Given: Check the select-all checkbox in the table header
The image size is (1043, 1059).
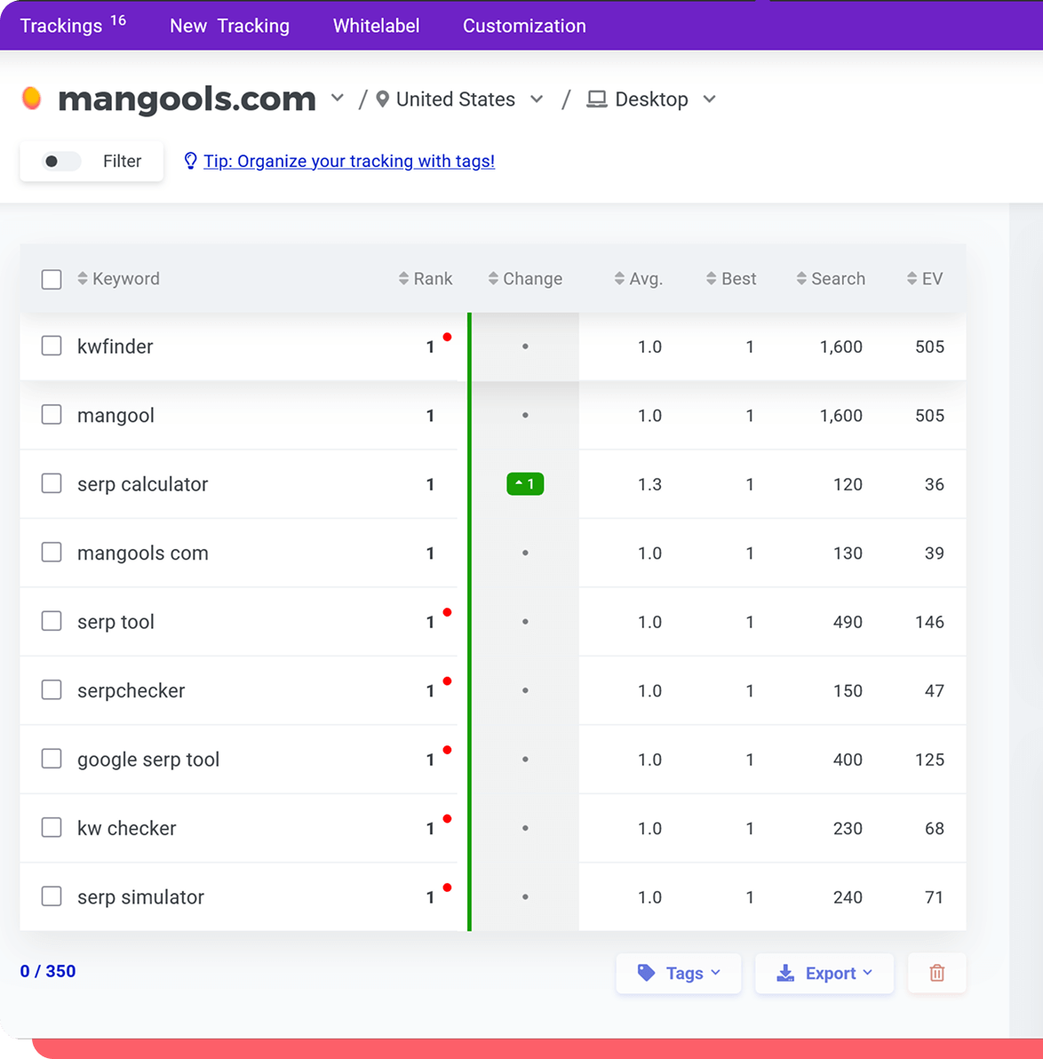Looking at the screenshot, I should pos(52,278).
